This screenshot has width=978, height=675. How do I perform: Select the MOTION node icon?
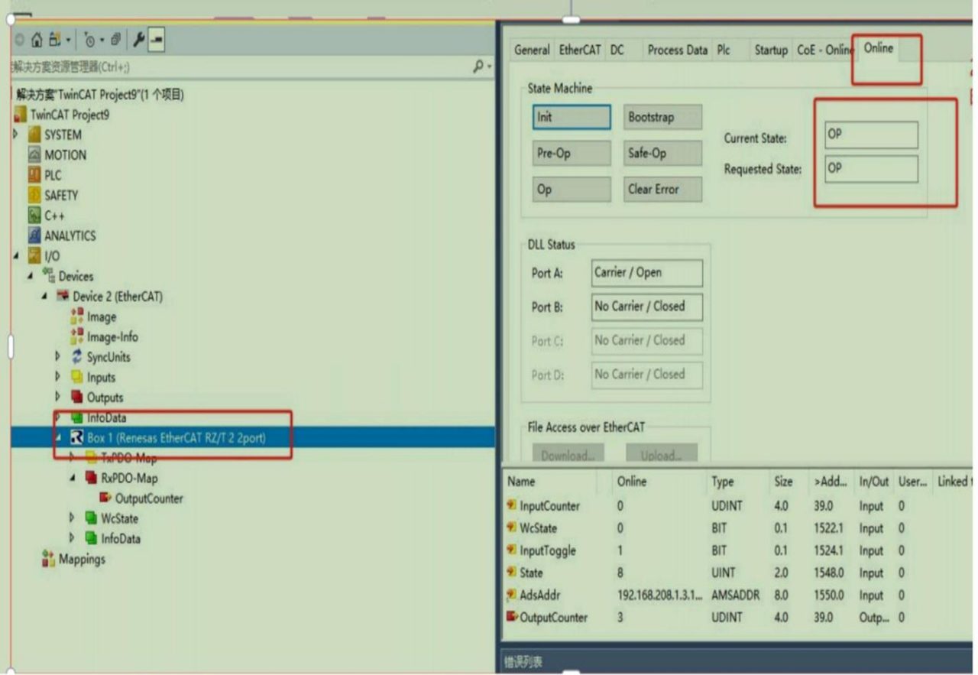(34, 154)
